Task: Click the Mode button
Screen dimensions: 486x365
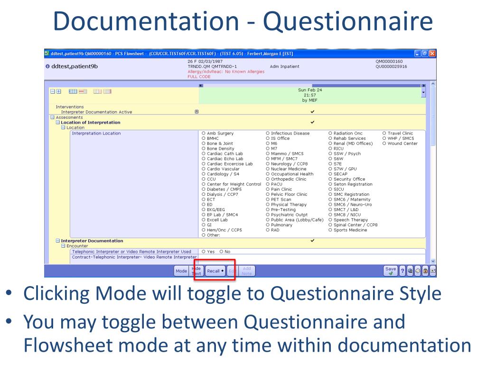Action: coord(181,271)
